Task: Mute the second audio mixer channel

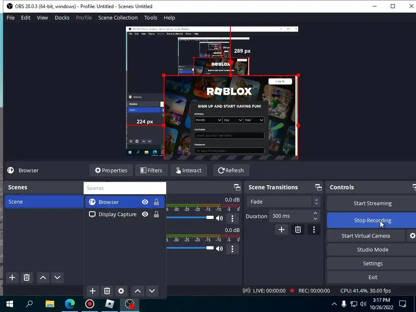Action: coord(219,249)
